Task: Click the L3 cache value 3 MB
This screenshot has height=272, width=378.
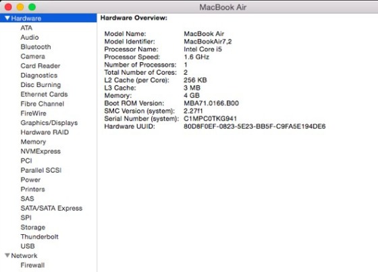Action: pyautogui.click(x=192, y=88)
